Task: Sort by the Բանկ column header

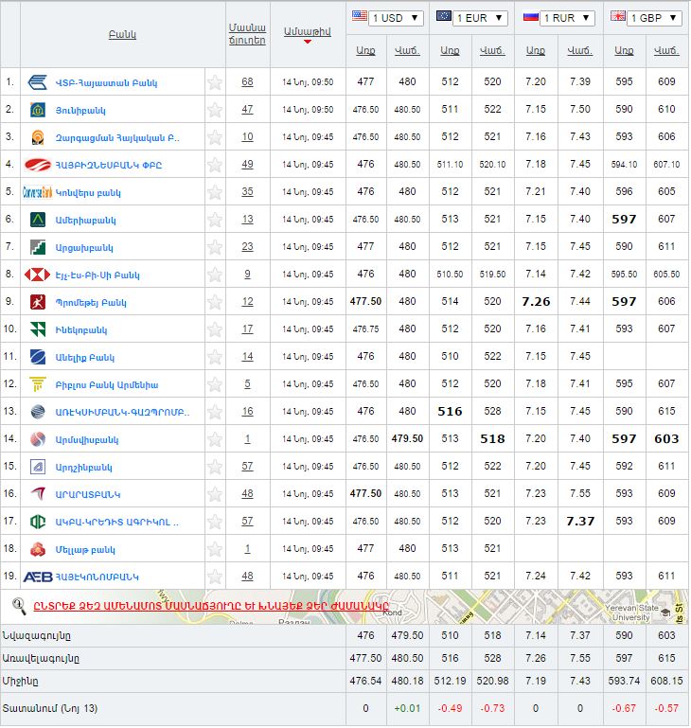Action: 122,35
